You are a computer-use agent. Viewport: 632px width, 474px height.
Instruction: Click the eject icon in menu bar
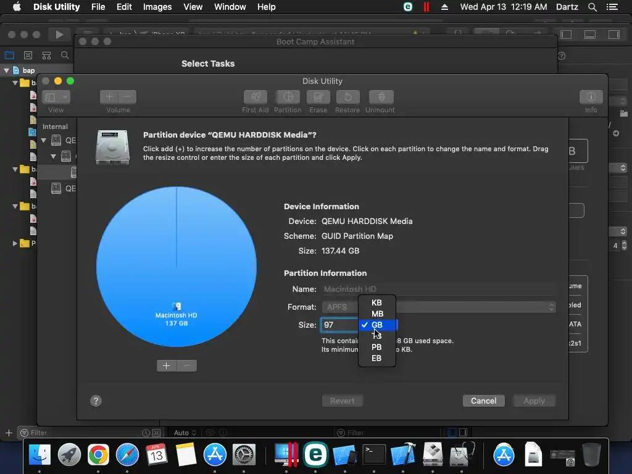(x=444, y=7)
